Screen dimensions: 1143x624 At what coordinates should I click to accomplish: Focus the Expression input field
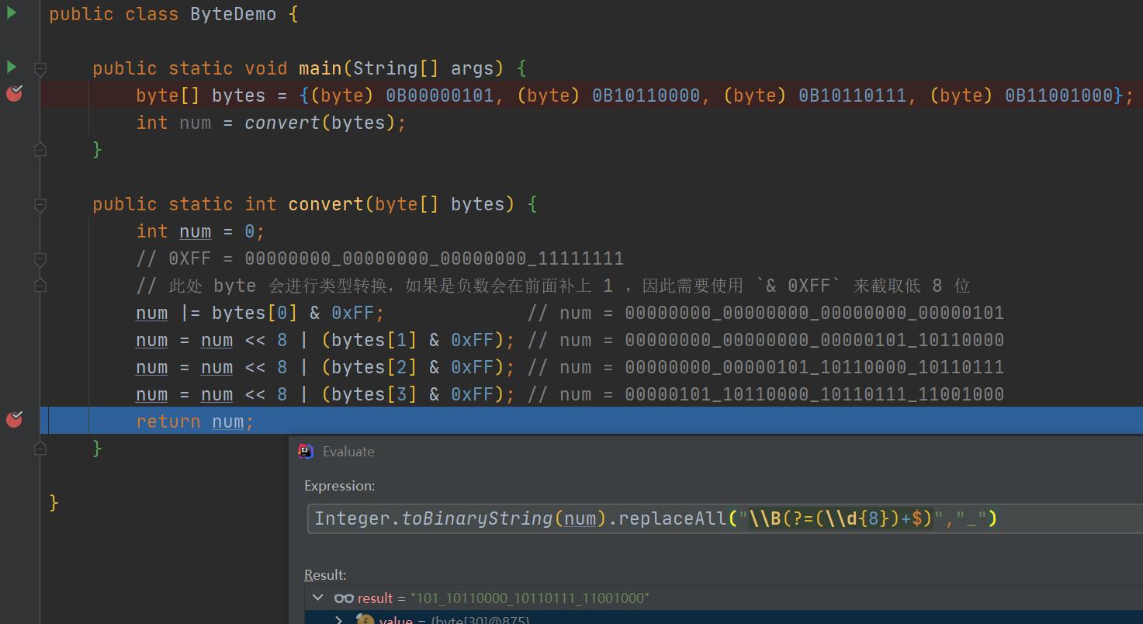coord(725,518)
